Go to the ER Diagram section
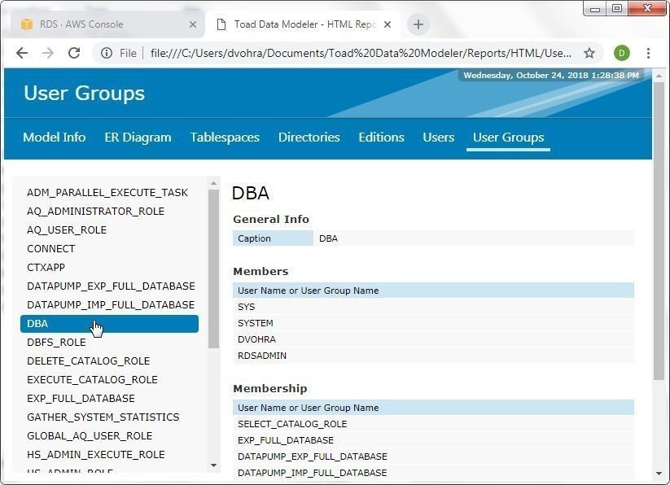 click(x=138, y=137)
